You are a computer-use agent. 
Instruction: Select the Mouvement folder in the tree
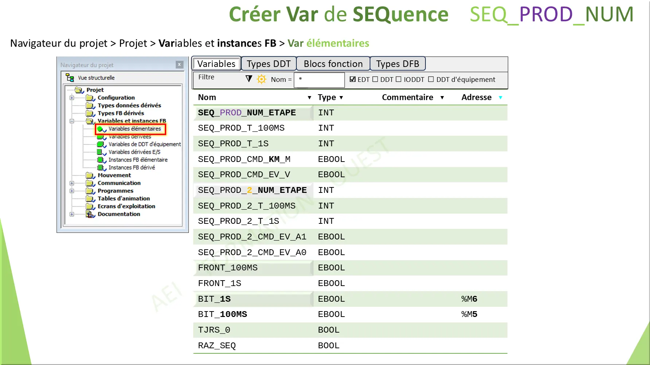pyautogui.click(x=114, y=175)
